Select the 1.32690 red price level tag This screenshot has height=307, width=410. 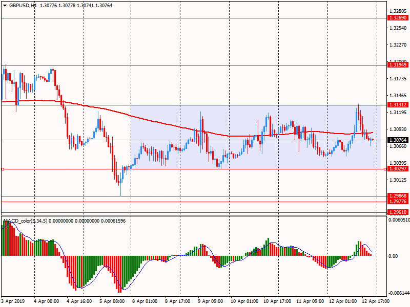coord(397,18)
